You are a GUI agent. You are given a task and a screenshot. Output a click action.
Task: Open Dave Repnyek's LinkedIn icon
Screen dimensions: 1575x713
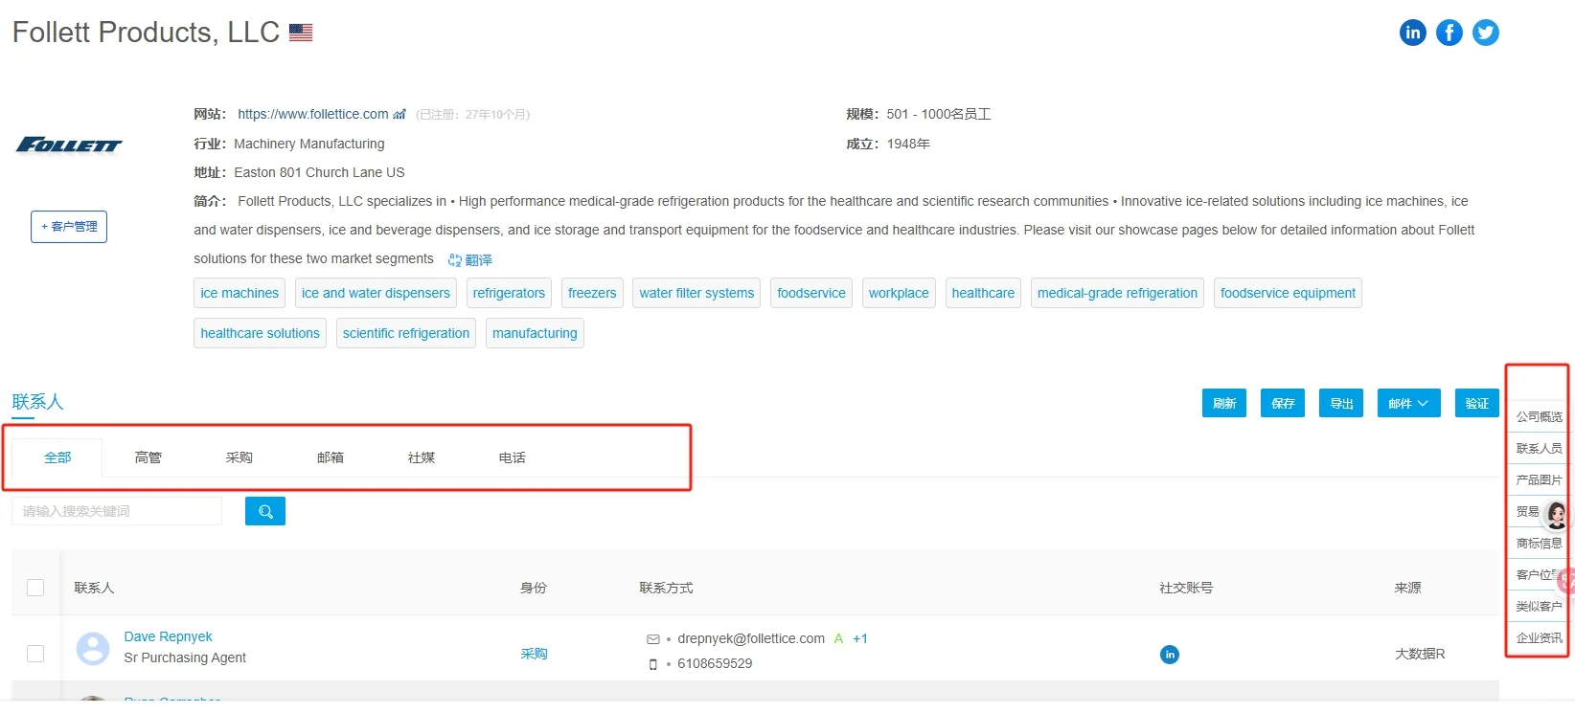pos(1170,655)
